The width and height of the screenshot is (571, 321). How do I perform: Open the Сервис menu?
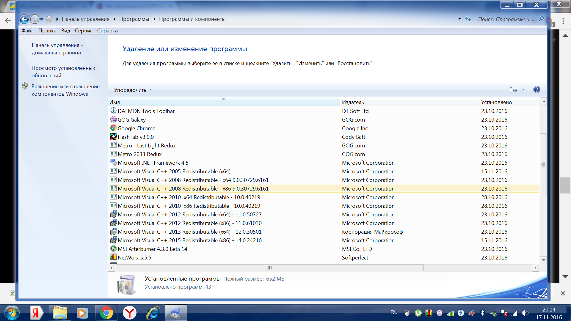point(84,31)
